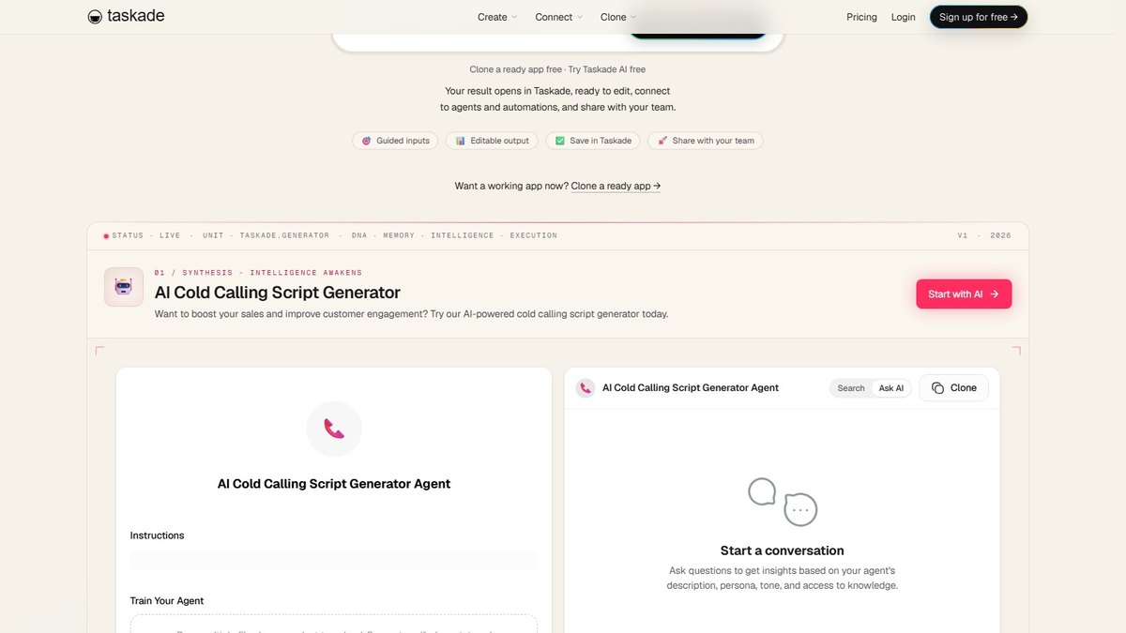The image size is (1126, 633).
Task: Open the Pricing page
Action: [x=861, y=17]
